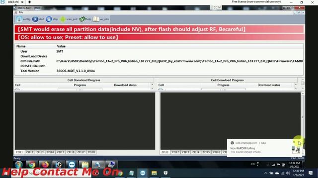Click the volume speaker tray icon
The height and width of the screenshot is (178, 318).
(288, 173)
